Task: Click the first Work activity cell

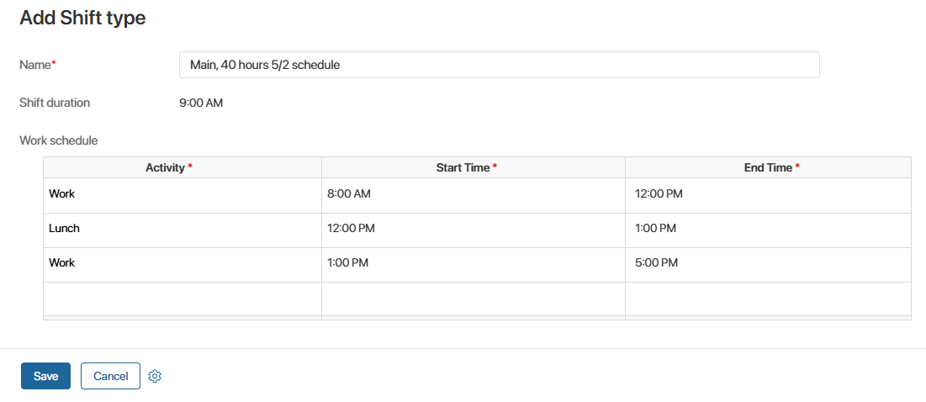Action: tap(182, 194)
